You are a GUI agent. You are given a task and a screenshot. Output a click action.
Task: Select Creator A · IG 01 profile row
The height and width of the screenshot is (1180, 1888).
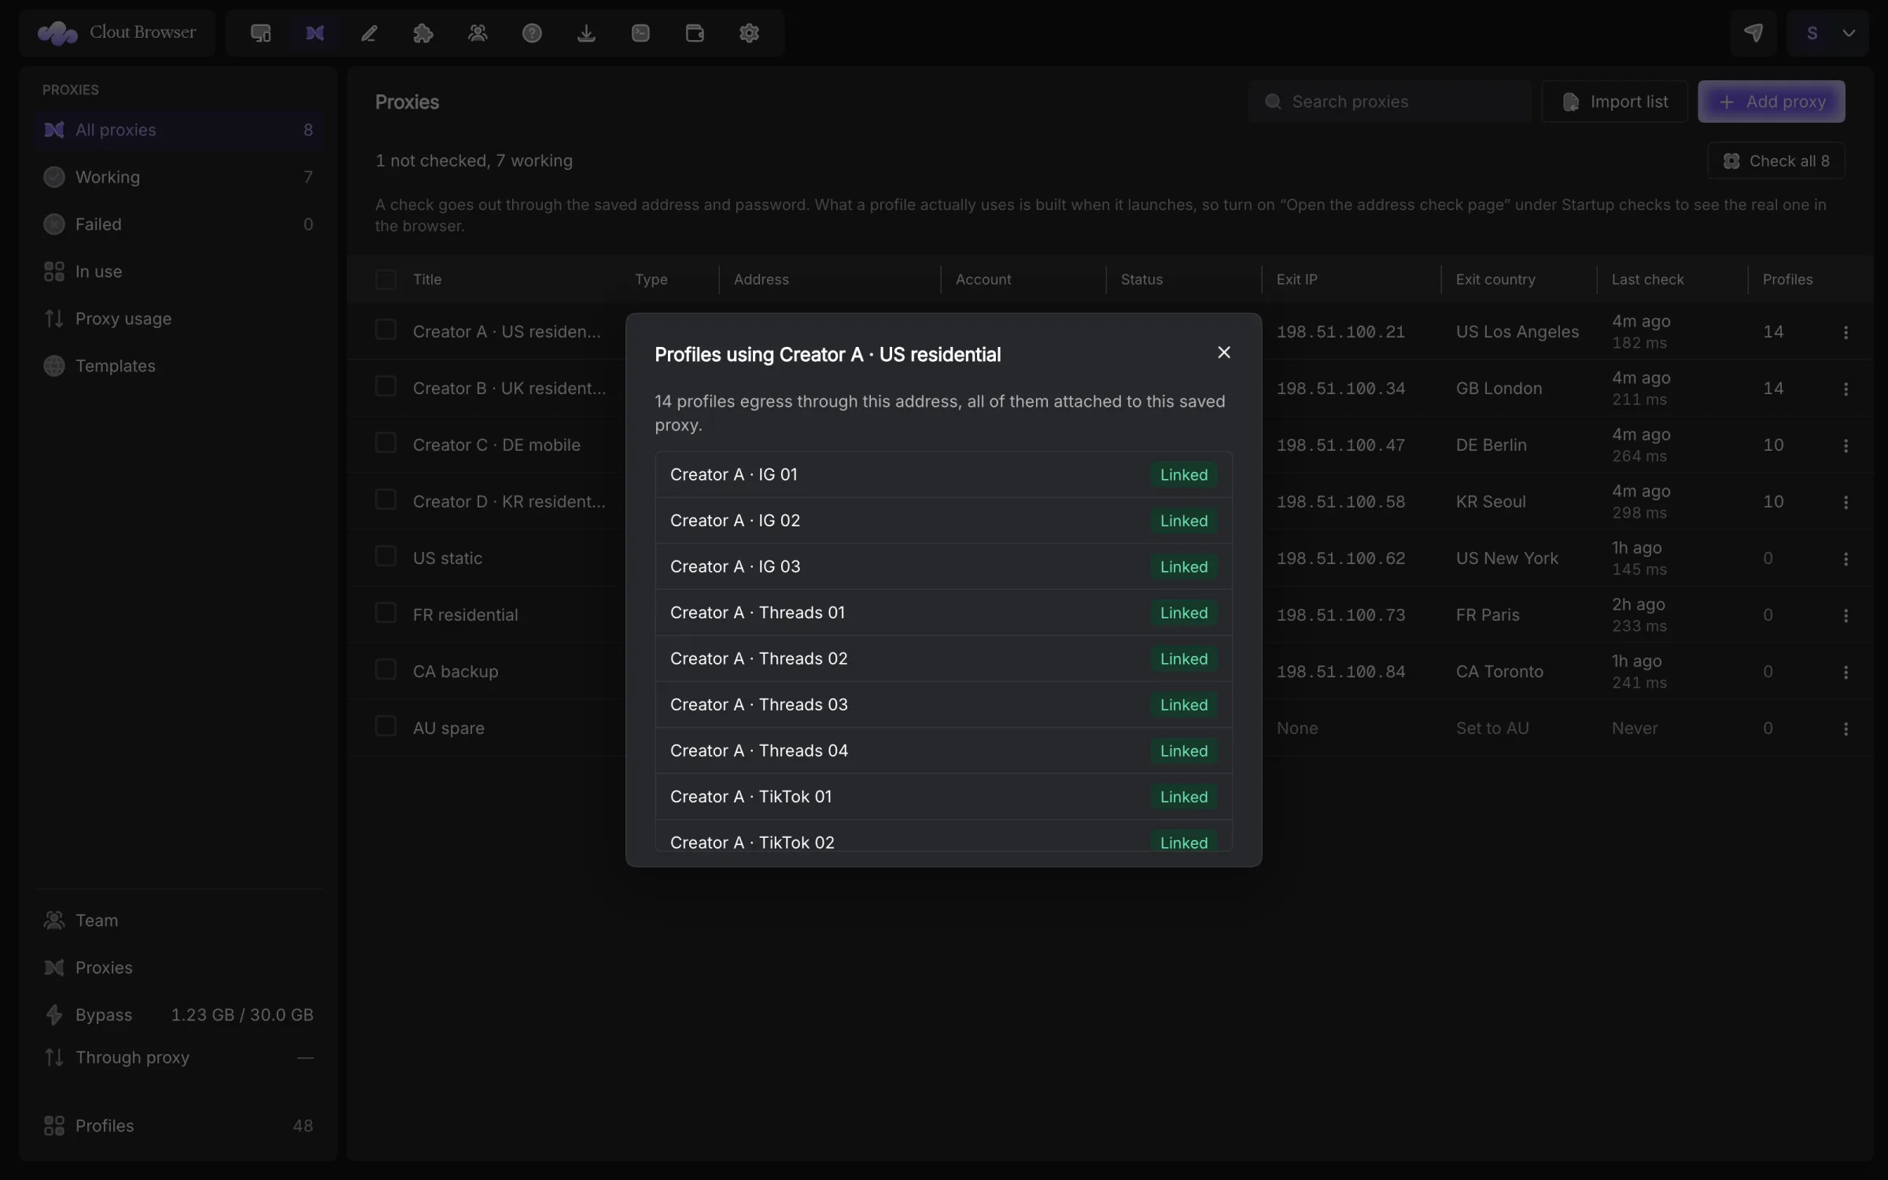[943, 474]
